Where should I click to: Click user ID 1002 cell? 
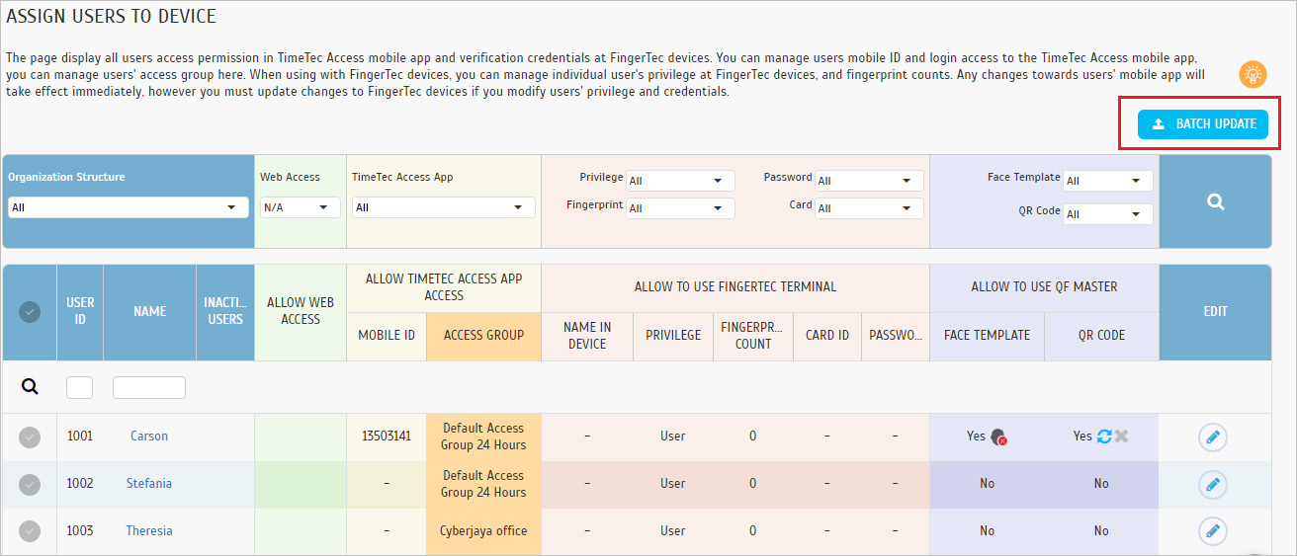(80, 484)
